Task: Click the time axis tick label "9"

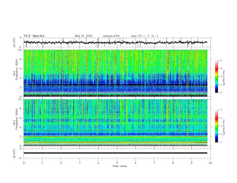Action: (192, 163)
